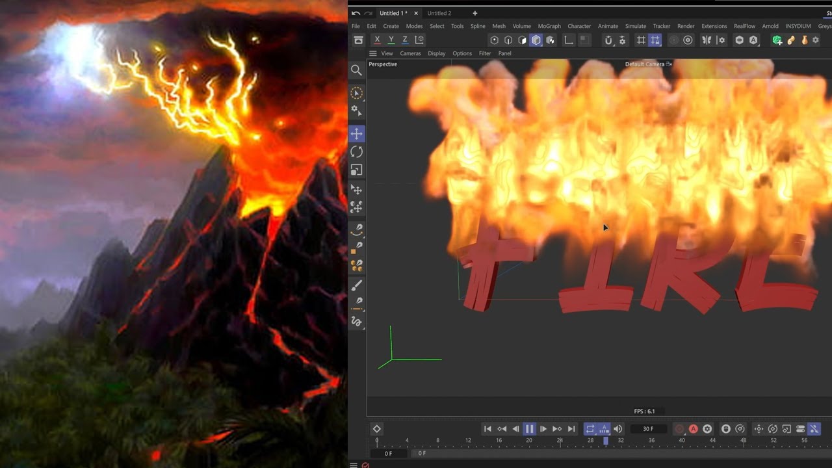
Task: Click the Symmetry butterfly icon
Action: click(x=707, y=40)
